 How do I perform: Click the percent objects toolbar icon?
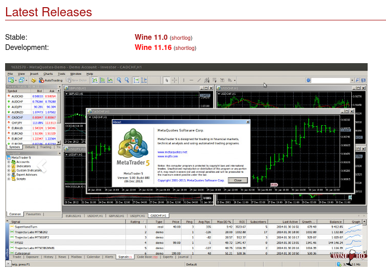(x=230, y=80)
